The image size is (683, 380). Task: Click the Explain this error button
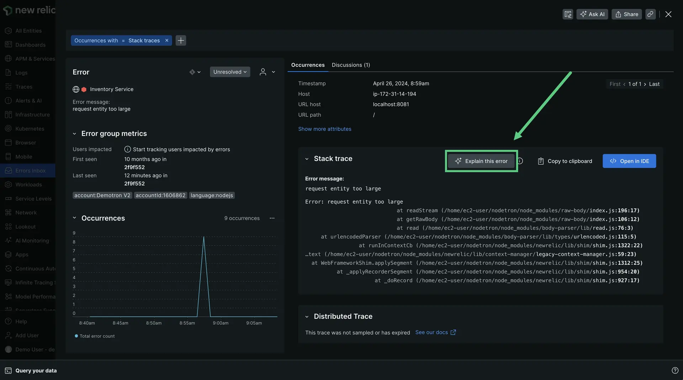pyautogui.click(x=481, y=161)
